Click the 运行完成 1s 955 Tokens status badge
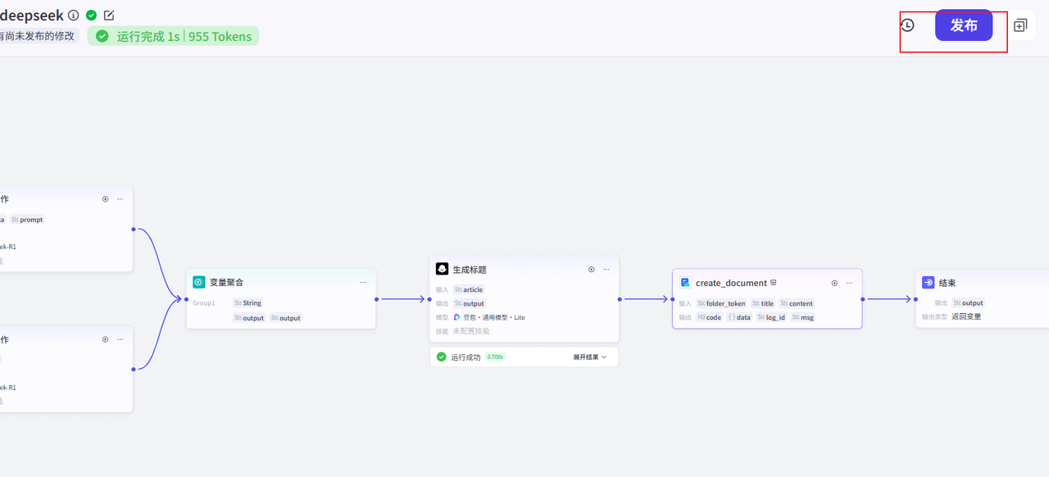The width and height of the screenshot is (1049, 477). 173,36
